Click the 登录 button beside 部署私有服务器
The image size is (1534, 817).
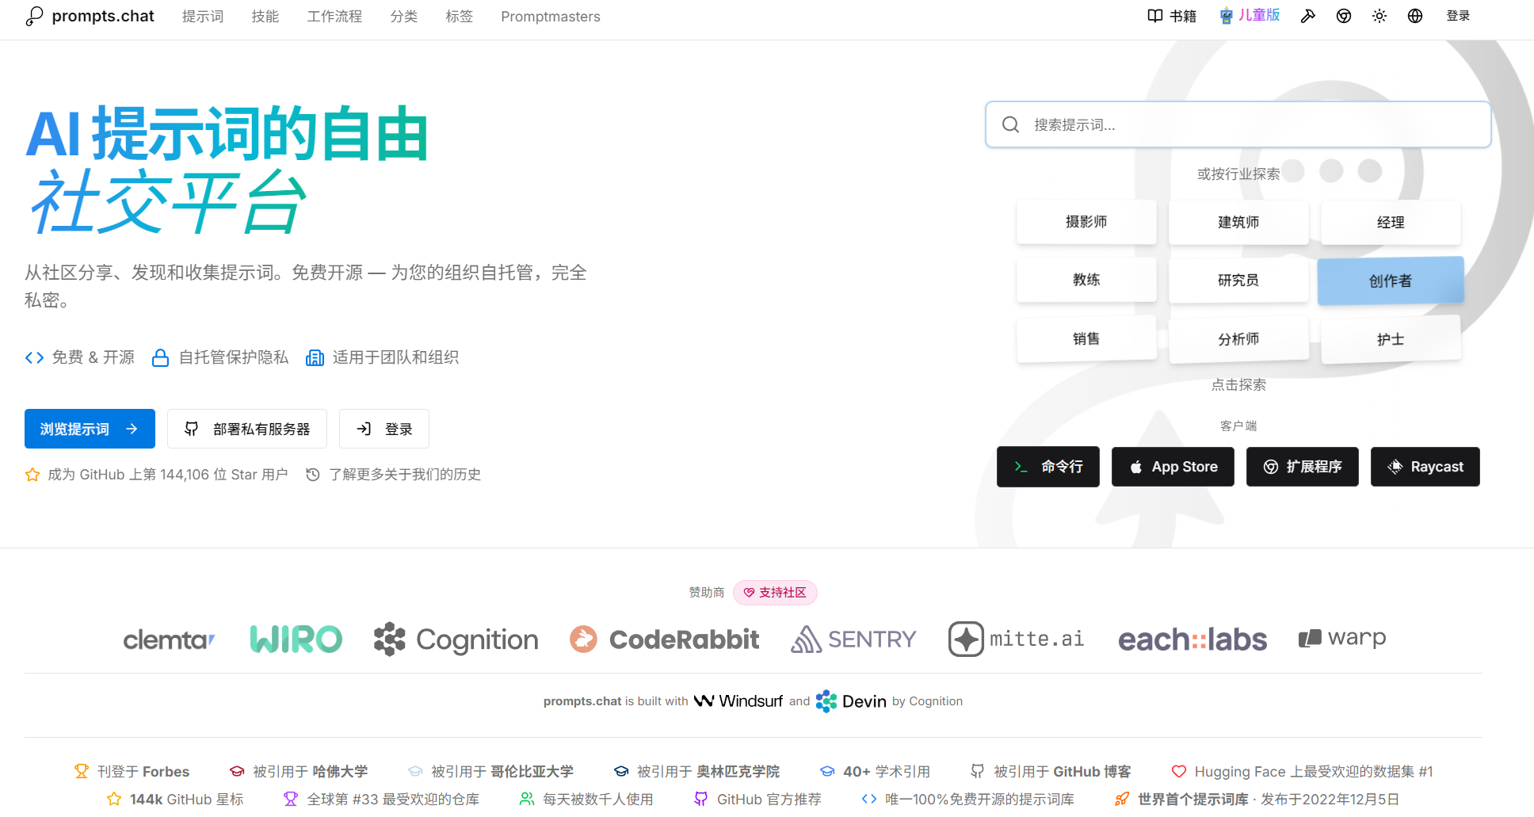384,429
